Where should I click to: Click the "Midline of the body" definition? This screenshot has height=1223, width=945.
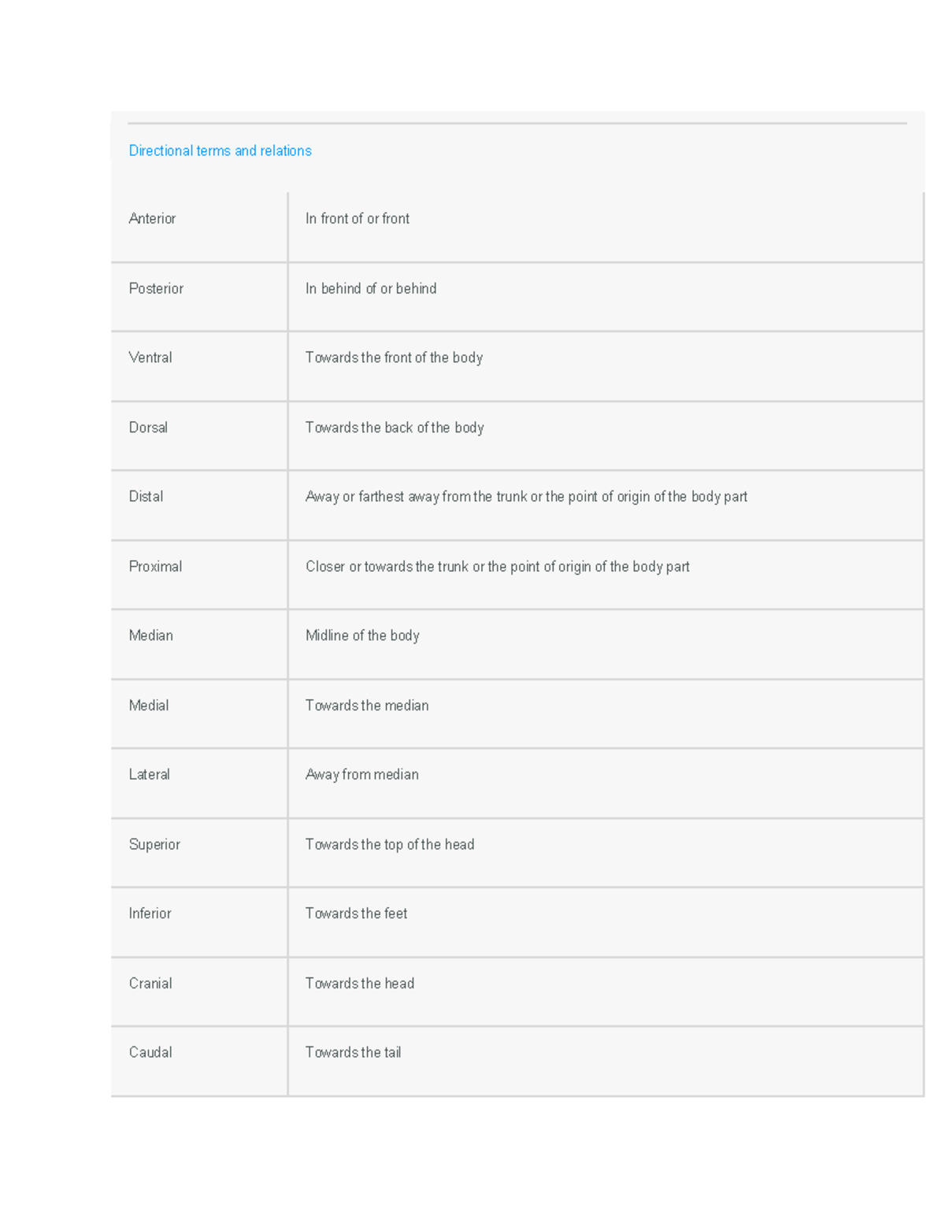click(x=362, y=636)
